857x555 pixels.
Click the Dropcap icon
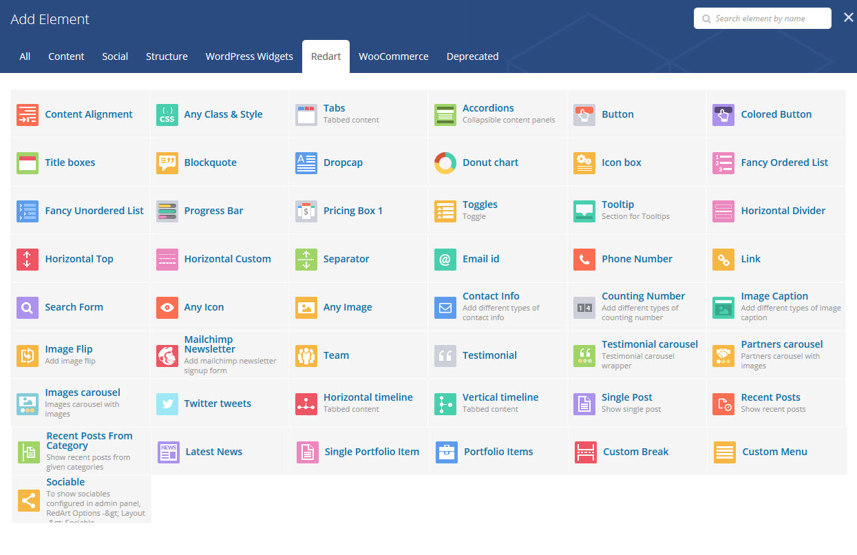tap(306, 163)
